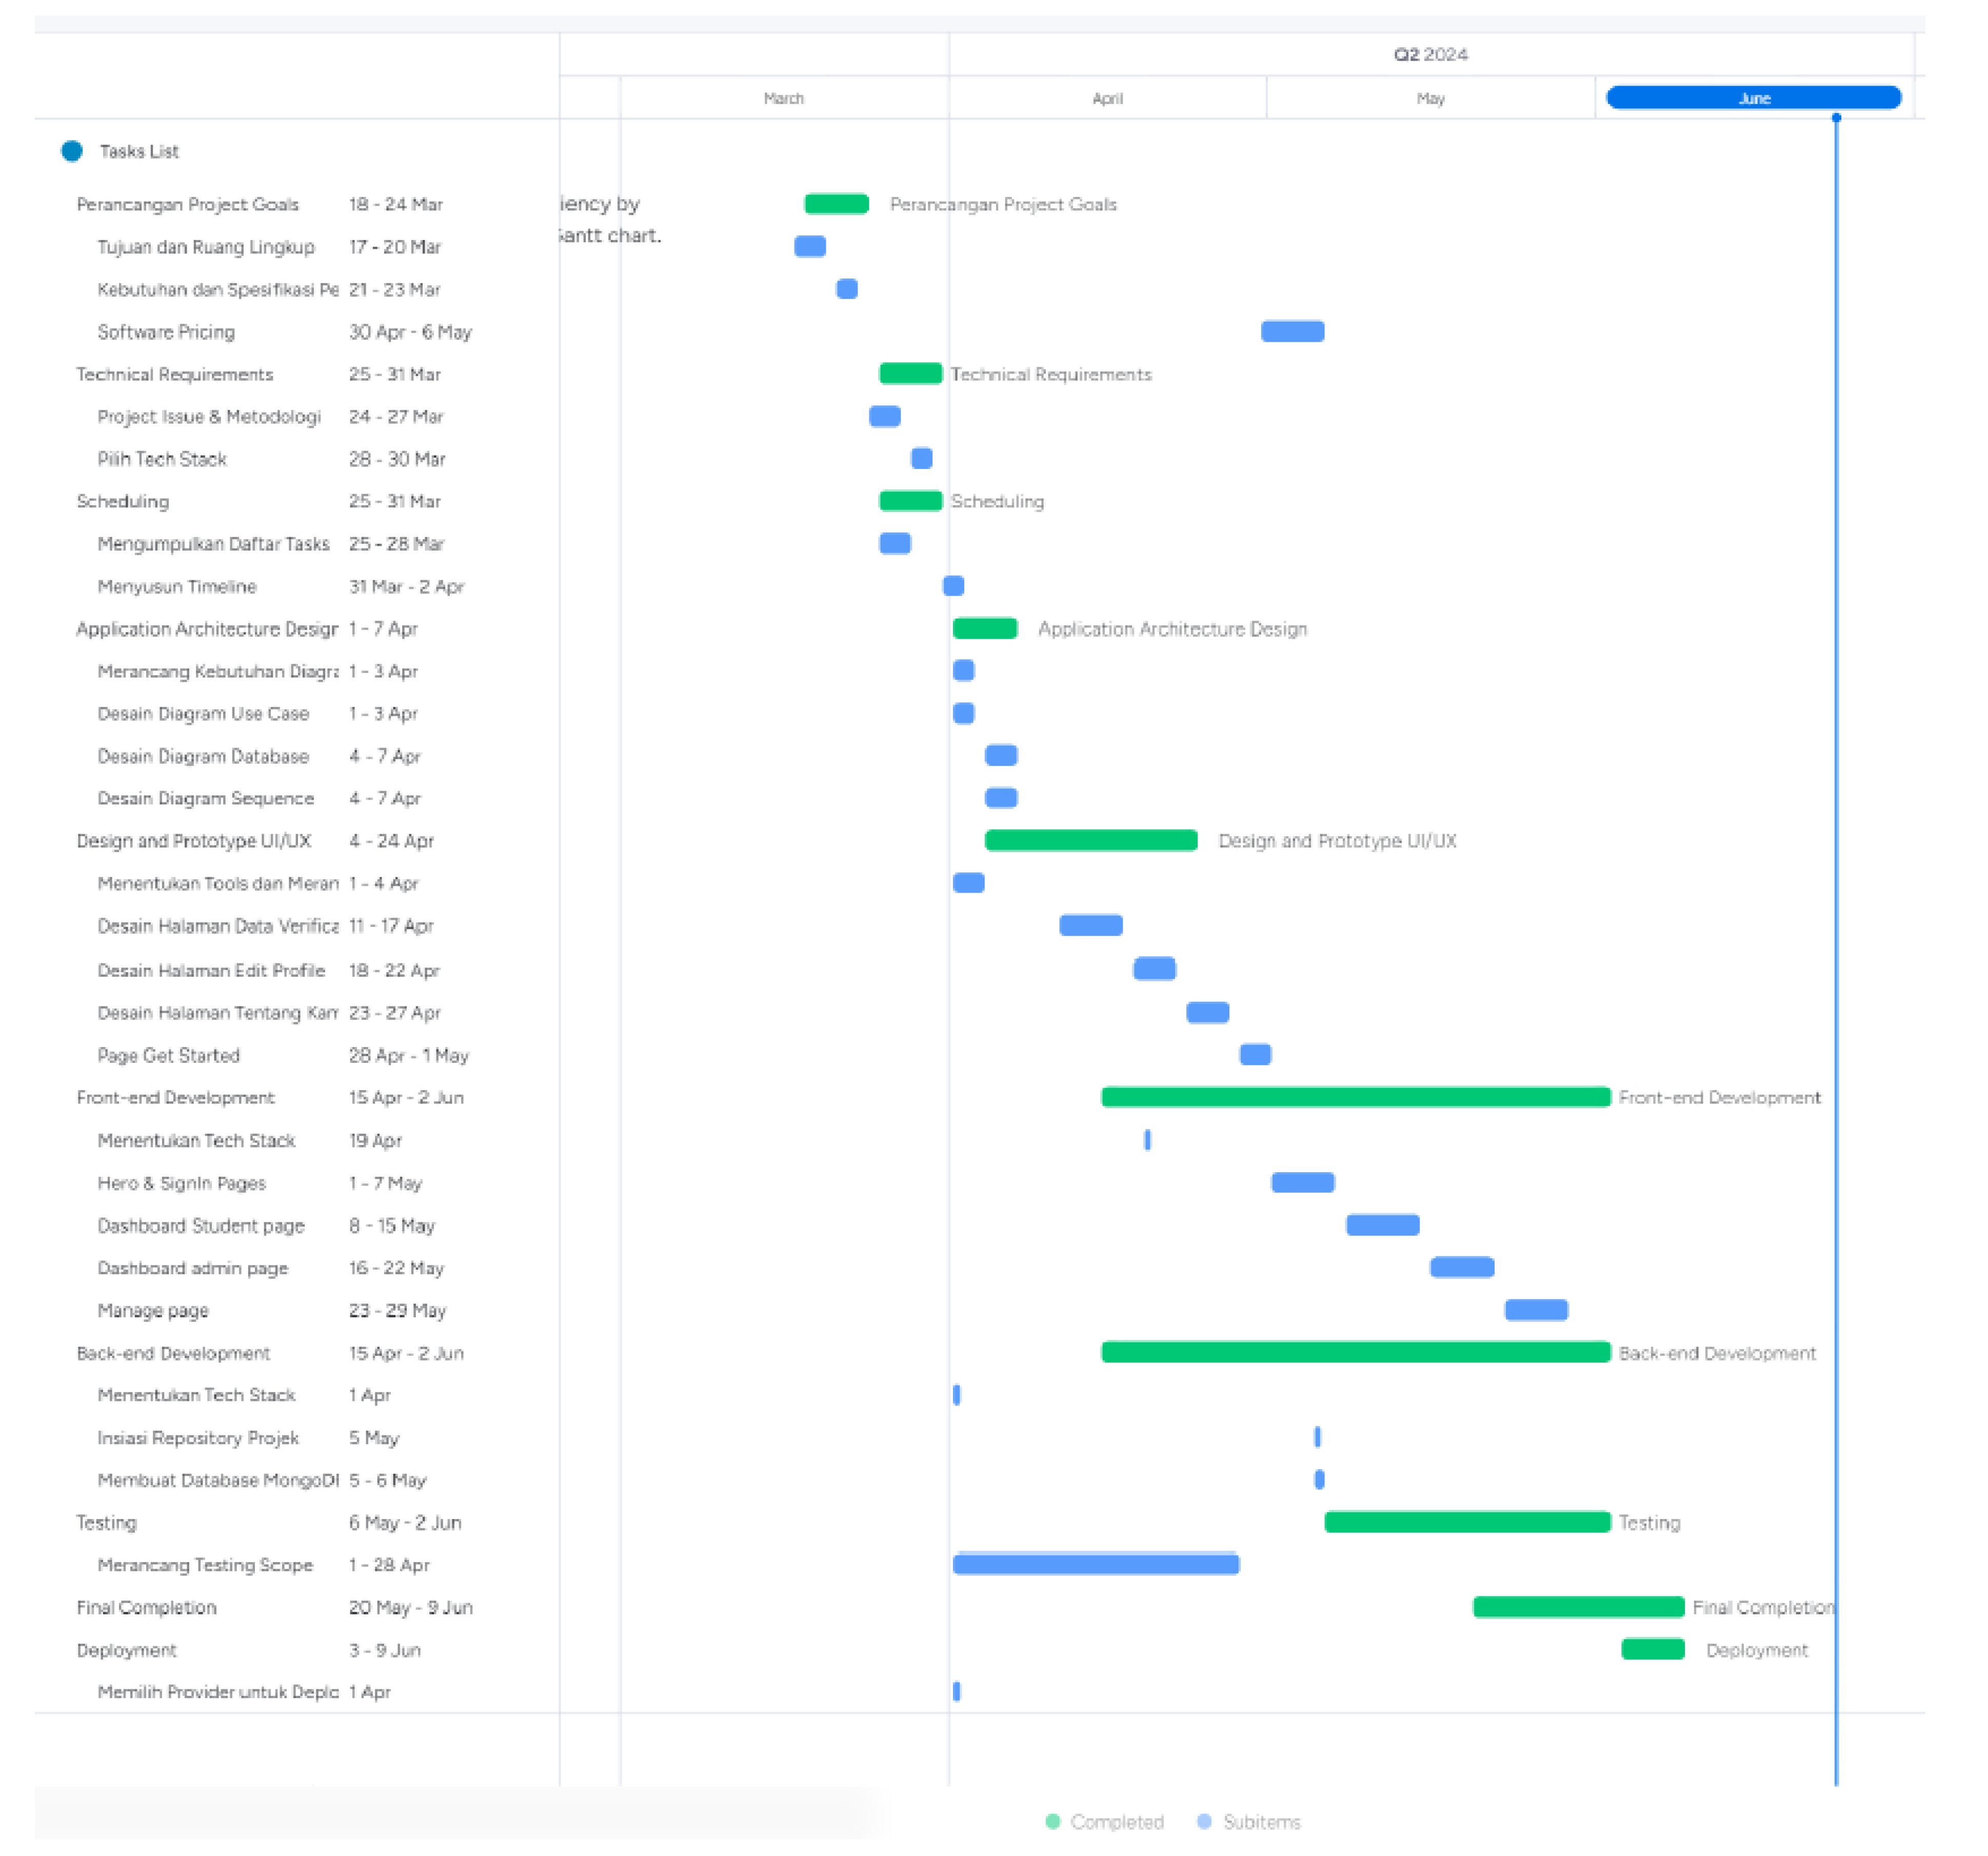Click the blue Tasks List group icon
The image size is (1988, 1856).
click(71, 151)
